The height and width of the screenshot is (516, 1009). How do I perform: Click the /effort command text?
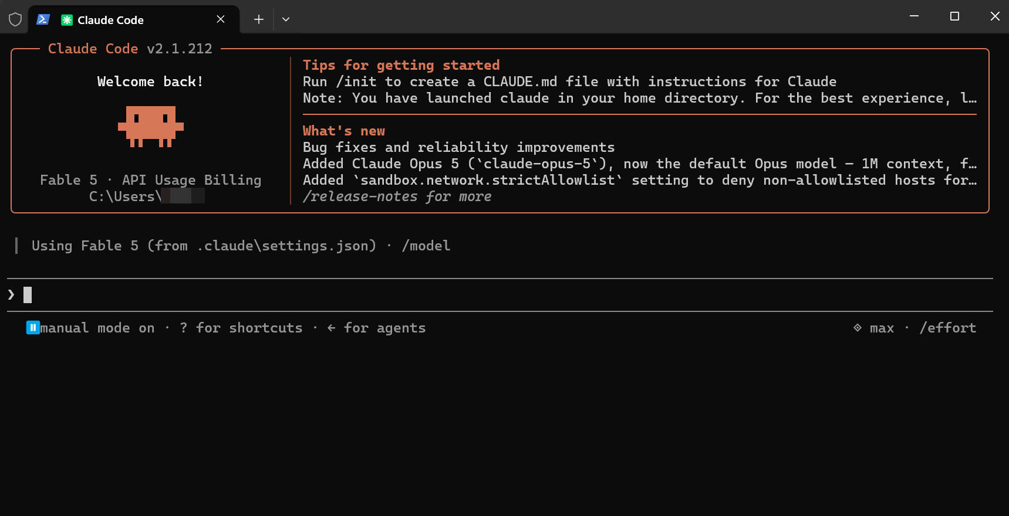[947, 328]
